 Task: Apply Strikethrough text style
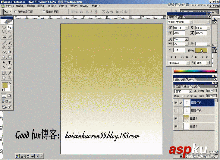click(x=207, y=57)
